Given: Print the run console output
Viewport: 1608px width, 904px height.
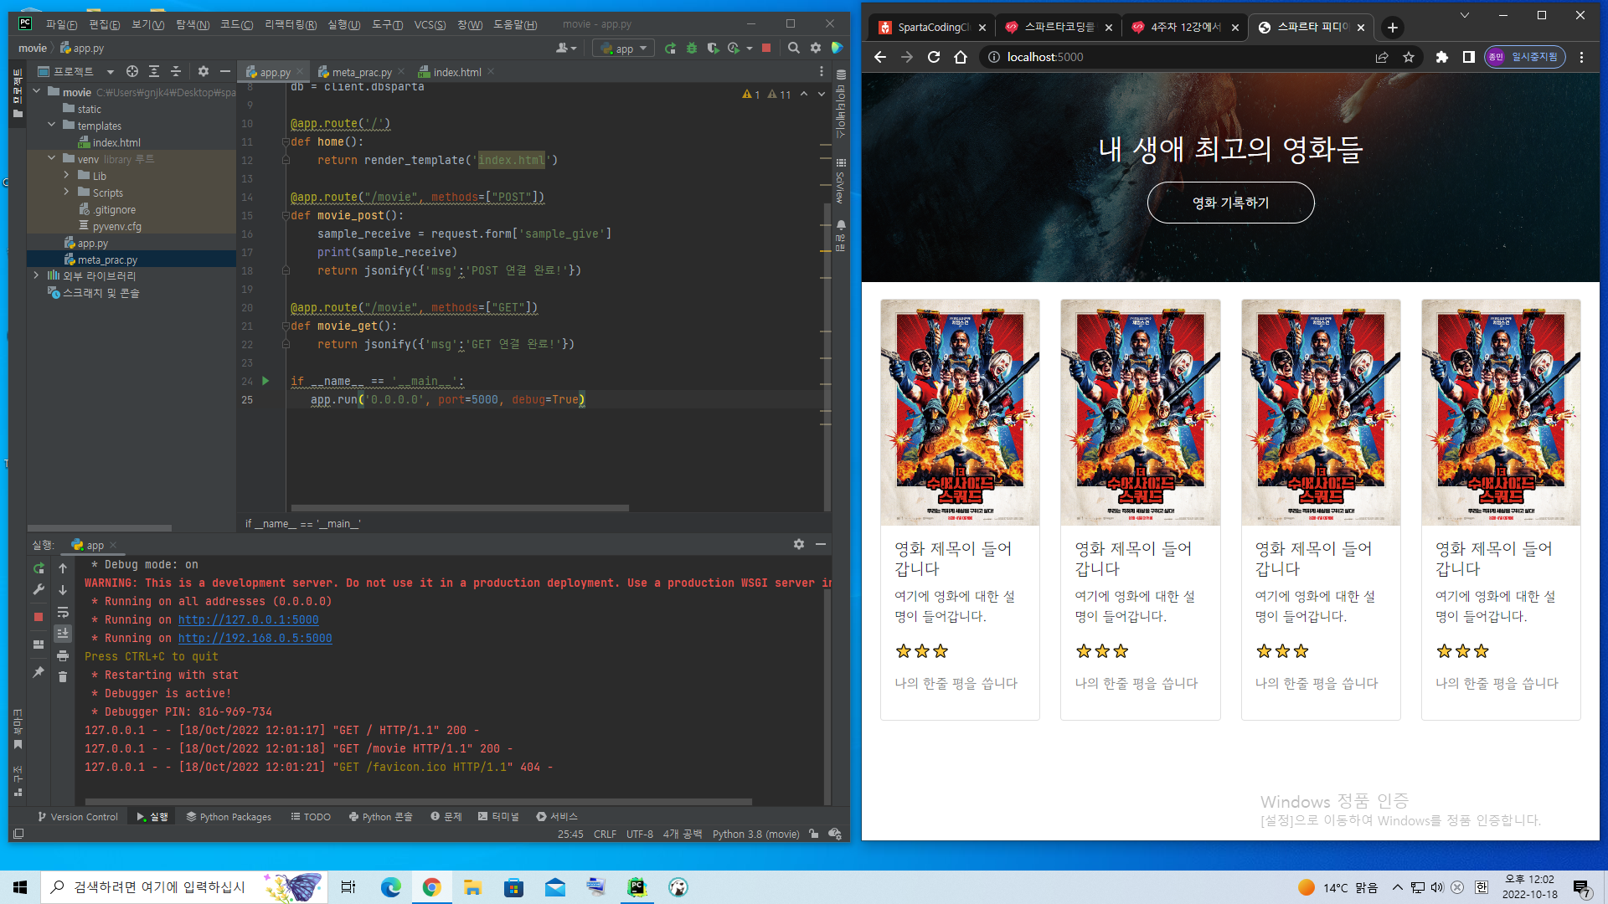Looking at the screenshot, I should [x=63, y=655].
